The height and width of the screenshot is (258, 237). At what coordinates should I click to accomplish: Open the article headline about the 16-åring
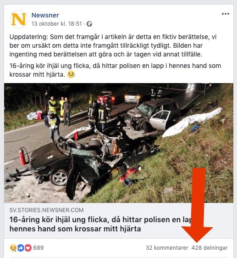click(x=100, y=224)
